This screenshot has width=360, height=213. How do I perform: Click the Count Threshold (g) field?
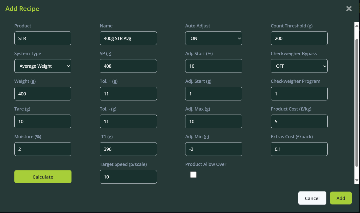coord(299,38)
